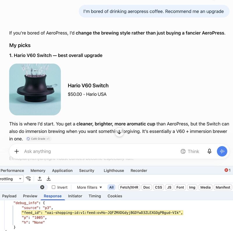Toggle the Think brain icon button
233x231 pixels.
click(190, 151)
